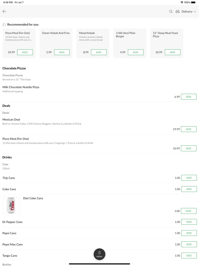Select the Chocolate Pizzas section heading
This screenshot has height=266, width=199.
coord(14,68)
